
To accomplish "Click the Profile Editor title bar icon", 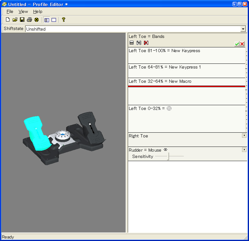I will point(4,4).
